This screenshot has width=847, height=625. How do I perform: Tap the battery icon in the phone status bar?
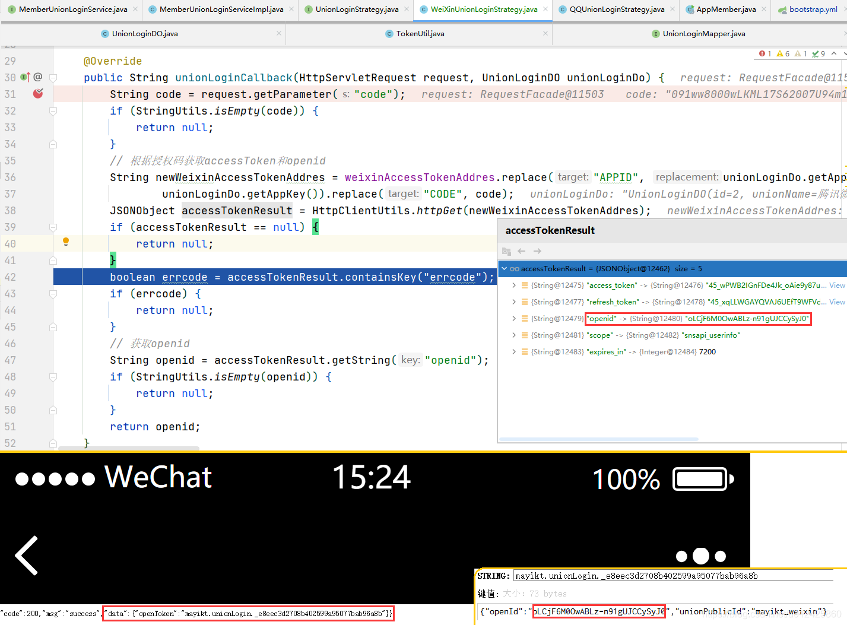(703, 479)
